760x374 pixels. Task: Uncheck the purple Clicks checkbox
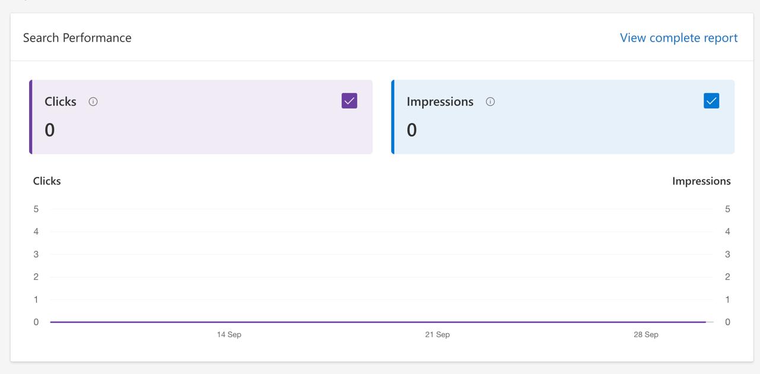click(x=350, y=101)
